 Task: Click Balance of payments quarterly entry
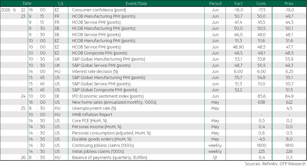click(109, 157)
